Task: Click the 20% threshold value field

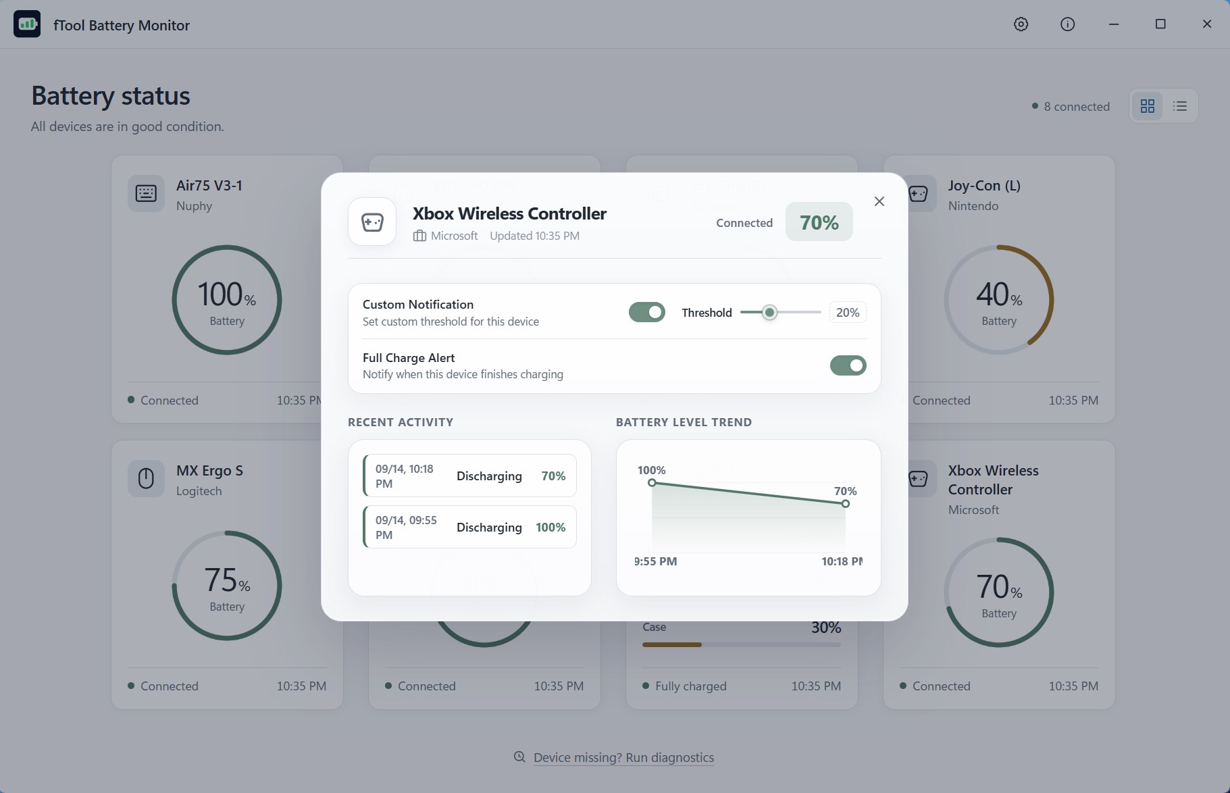Action: coord(848,312)
